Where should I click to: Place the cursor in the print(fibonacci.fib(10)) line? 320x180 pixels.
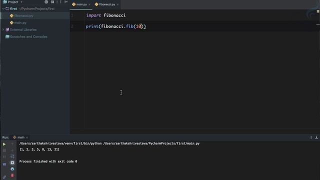tap(115, 26)
